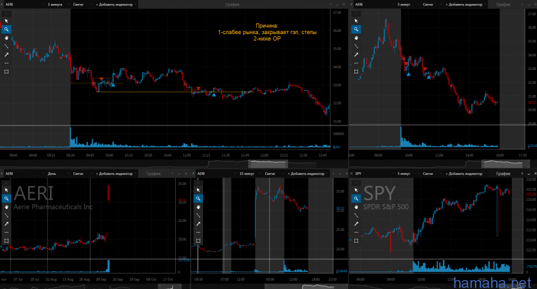Click the График tab of the 1 минута chart
Image resolution: width=537 pixels, height=289 pixels.
click(x=233, y=4)
